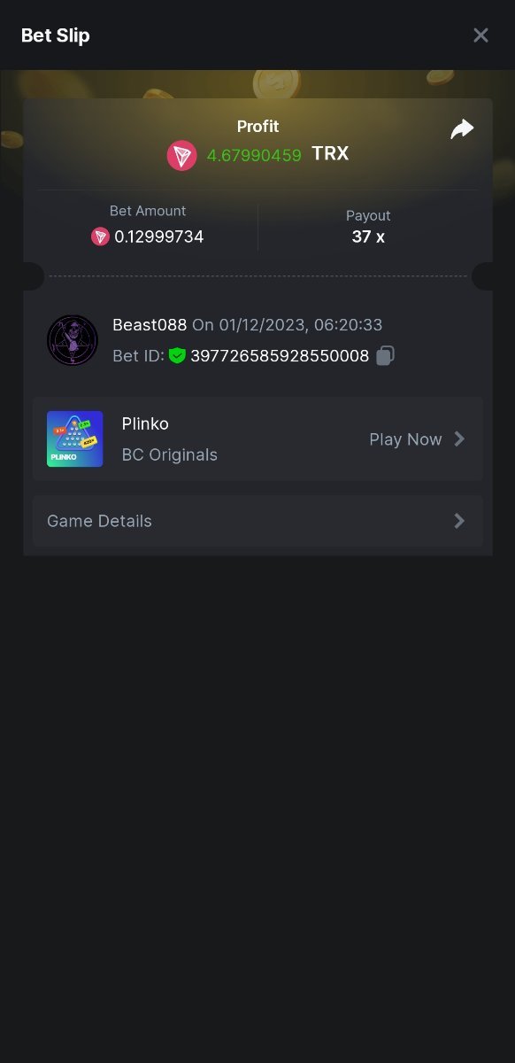Click the Bet ID number 397726585928550008
This screenshot has width=515, height=1063.
pyautogui.click(x=280, y=356)
